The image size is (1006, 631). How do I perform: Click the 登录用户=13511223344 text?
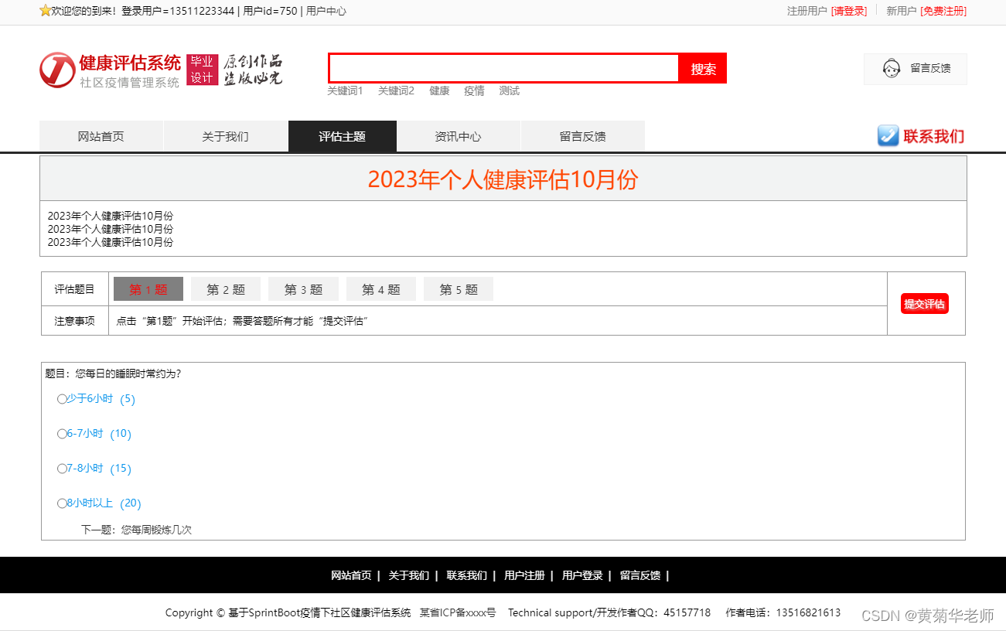click(x=178, y=11)
